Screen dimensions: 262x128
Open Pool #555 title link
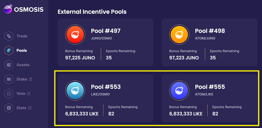[x=210, y=87]
